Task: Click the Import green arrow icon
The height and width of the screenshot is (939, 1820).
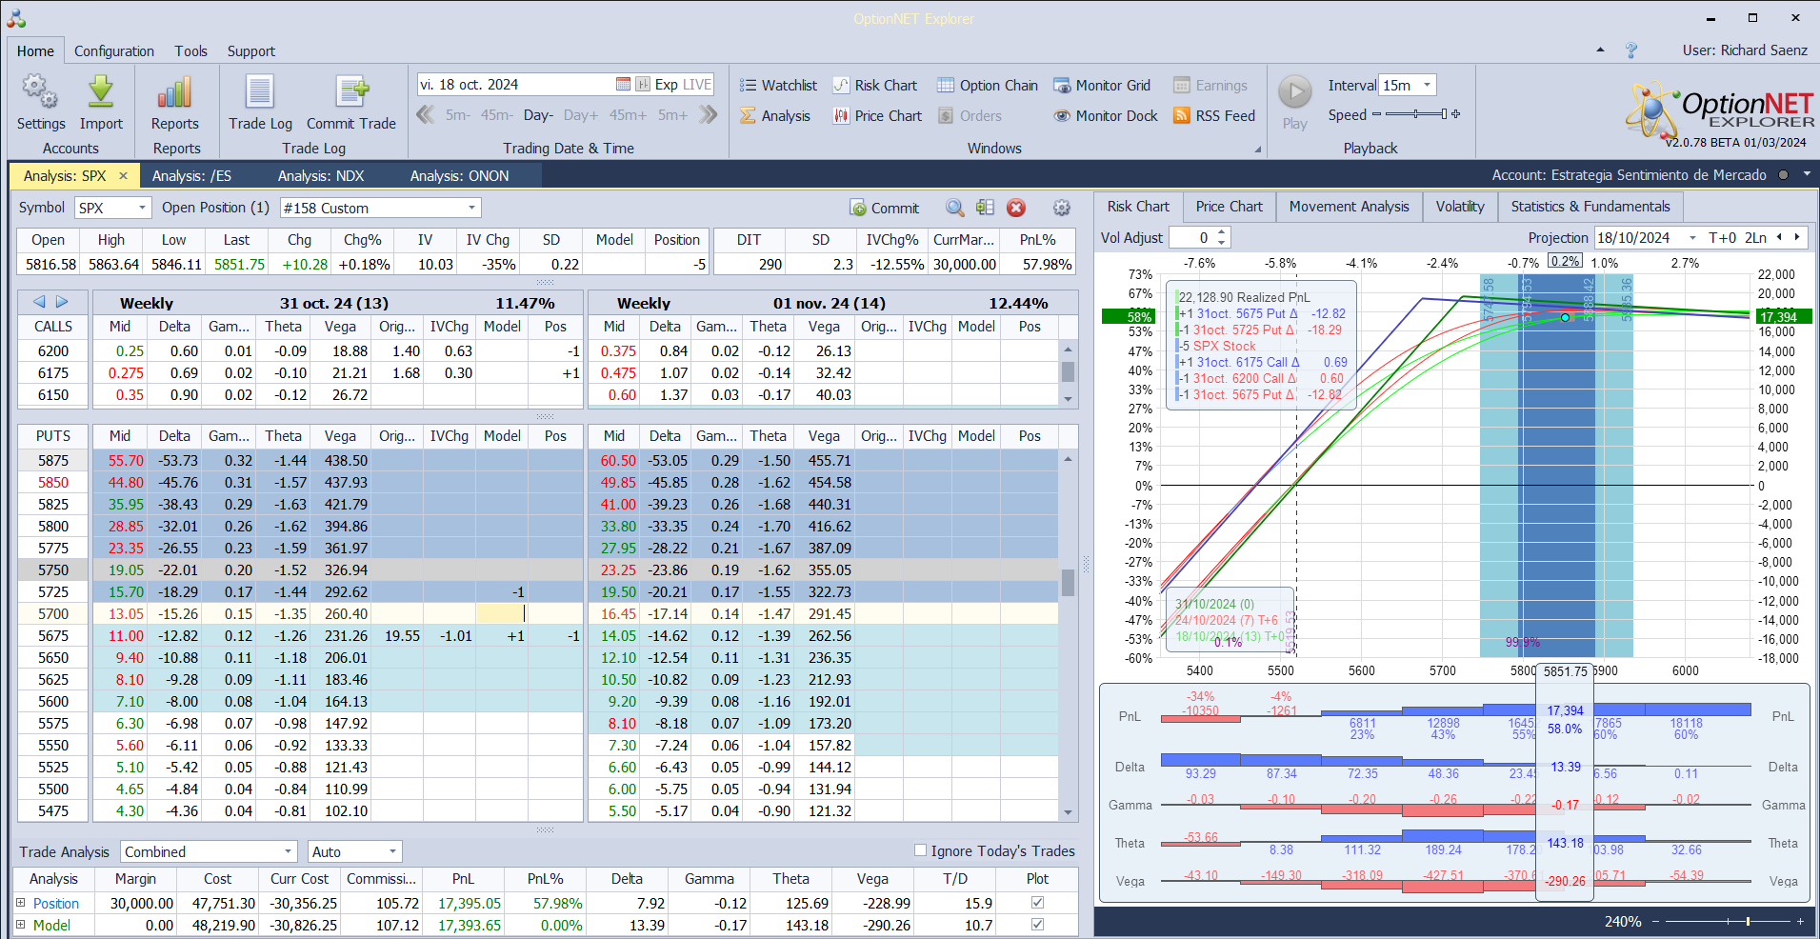Action: click(x=101, y=92)
